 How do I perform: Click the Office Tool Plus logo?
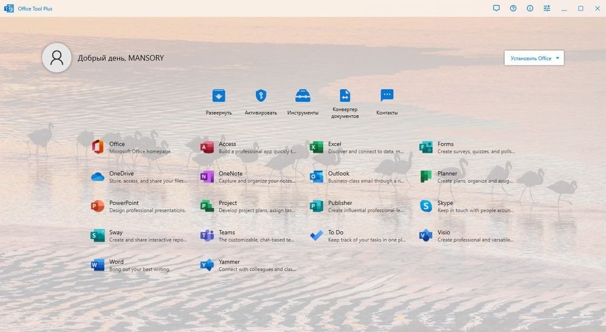pyautogui.click(x=8, y=8)
